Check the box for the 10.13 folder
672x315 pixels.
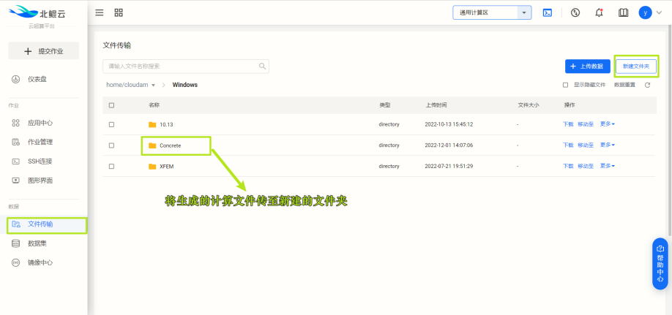pyautogui.click(x=111, y=124)
